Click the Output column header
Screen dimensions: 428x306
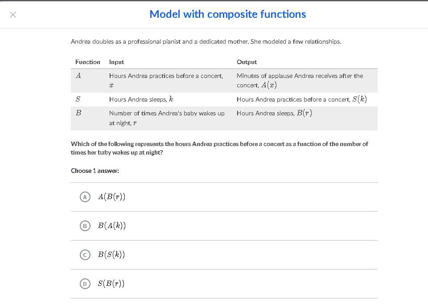pyautogui.click(x=247, y=62)
